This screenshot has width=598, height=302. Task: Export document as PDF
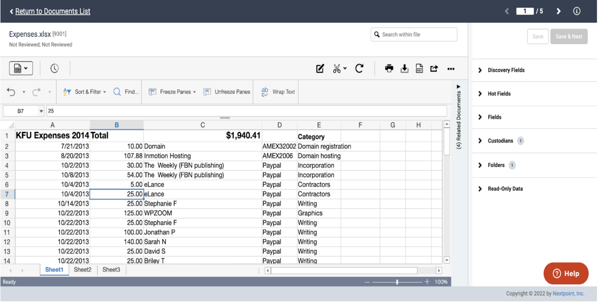pyautogui.click(x=419, y=68)
